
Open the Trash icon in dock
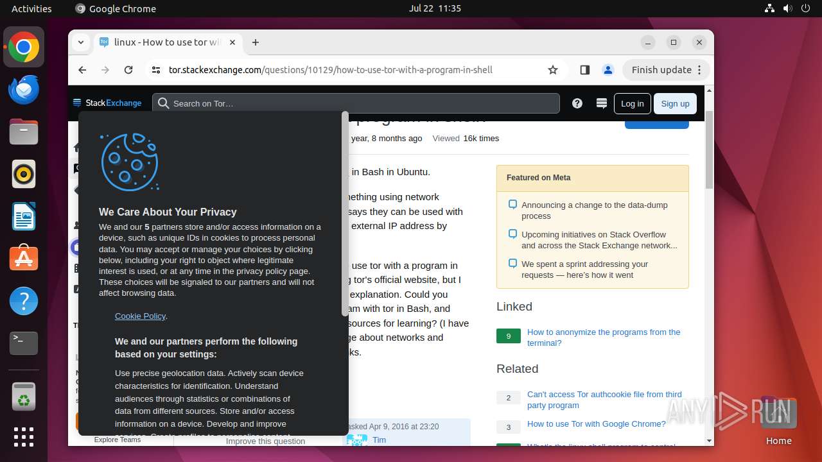pyautogui.click(x=24, y=396)
